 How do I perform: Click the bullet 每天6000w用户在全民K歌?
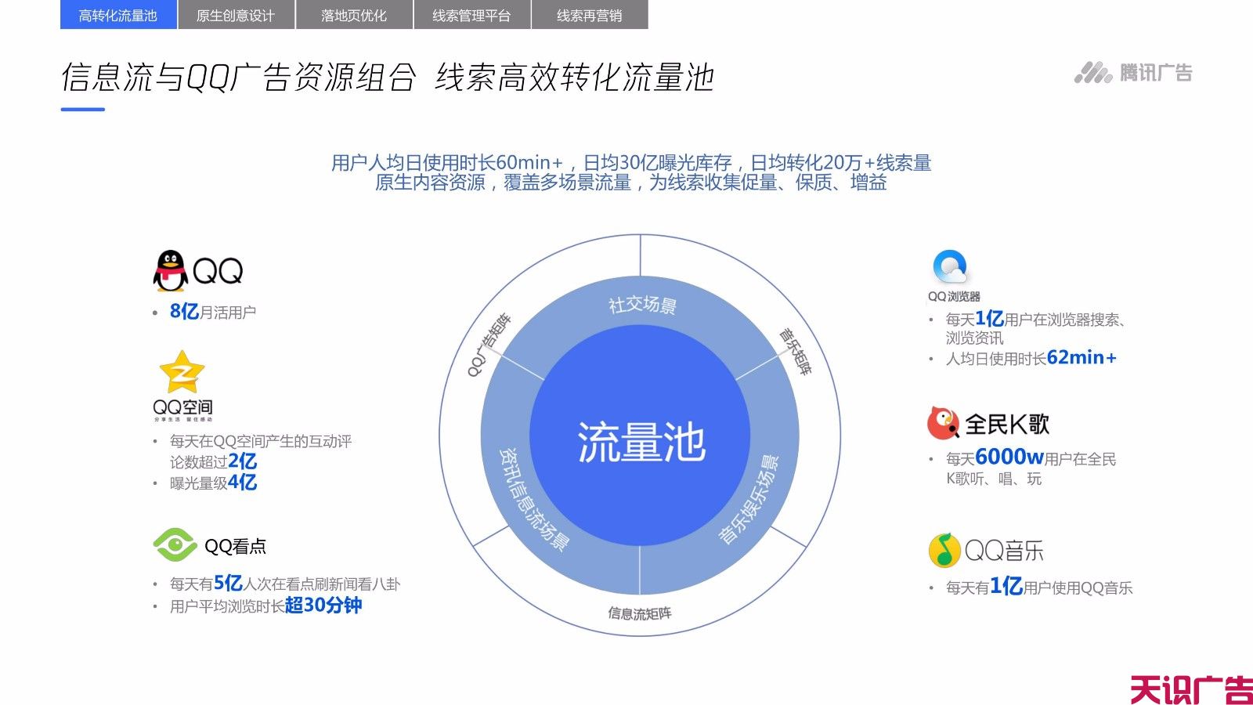click(1031, 468)
